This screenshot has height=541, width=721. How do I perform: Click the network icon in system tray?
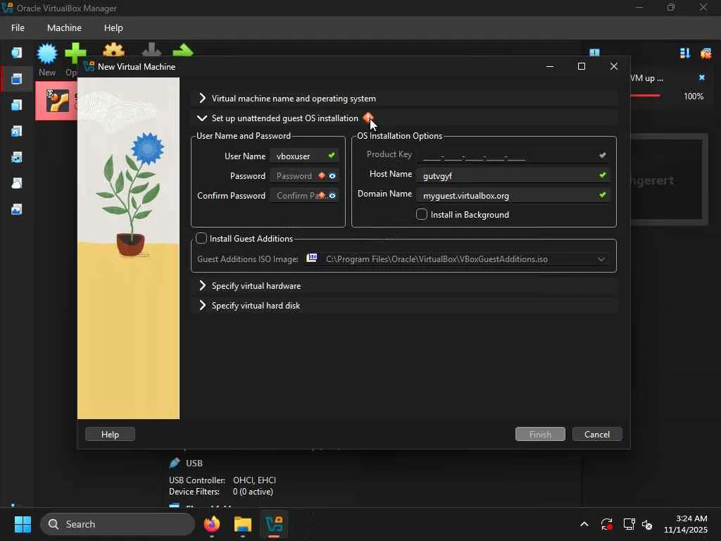(628, 524)
